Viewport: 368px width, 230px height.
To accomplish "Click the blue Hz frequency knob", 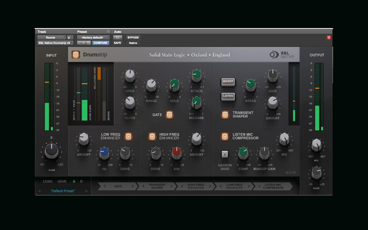I will pos(104,153).
